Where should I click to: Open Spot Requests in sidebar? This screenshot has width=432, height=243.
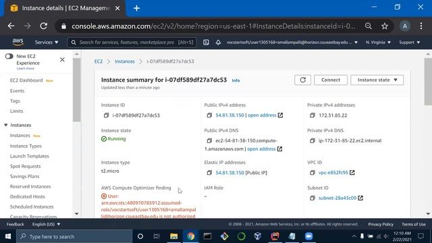pyautogui.click(x=25, y=167)
